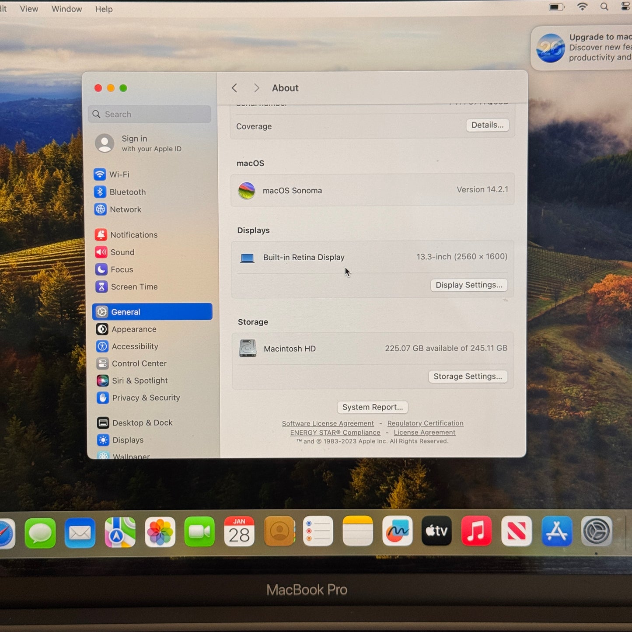Open App Store from the Dock
Image resolution: width=632 pixels, height=632 pixels.
[557, 531]
